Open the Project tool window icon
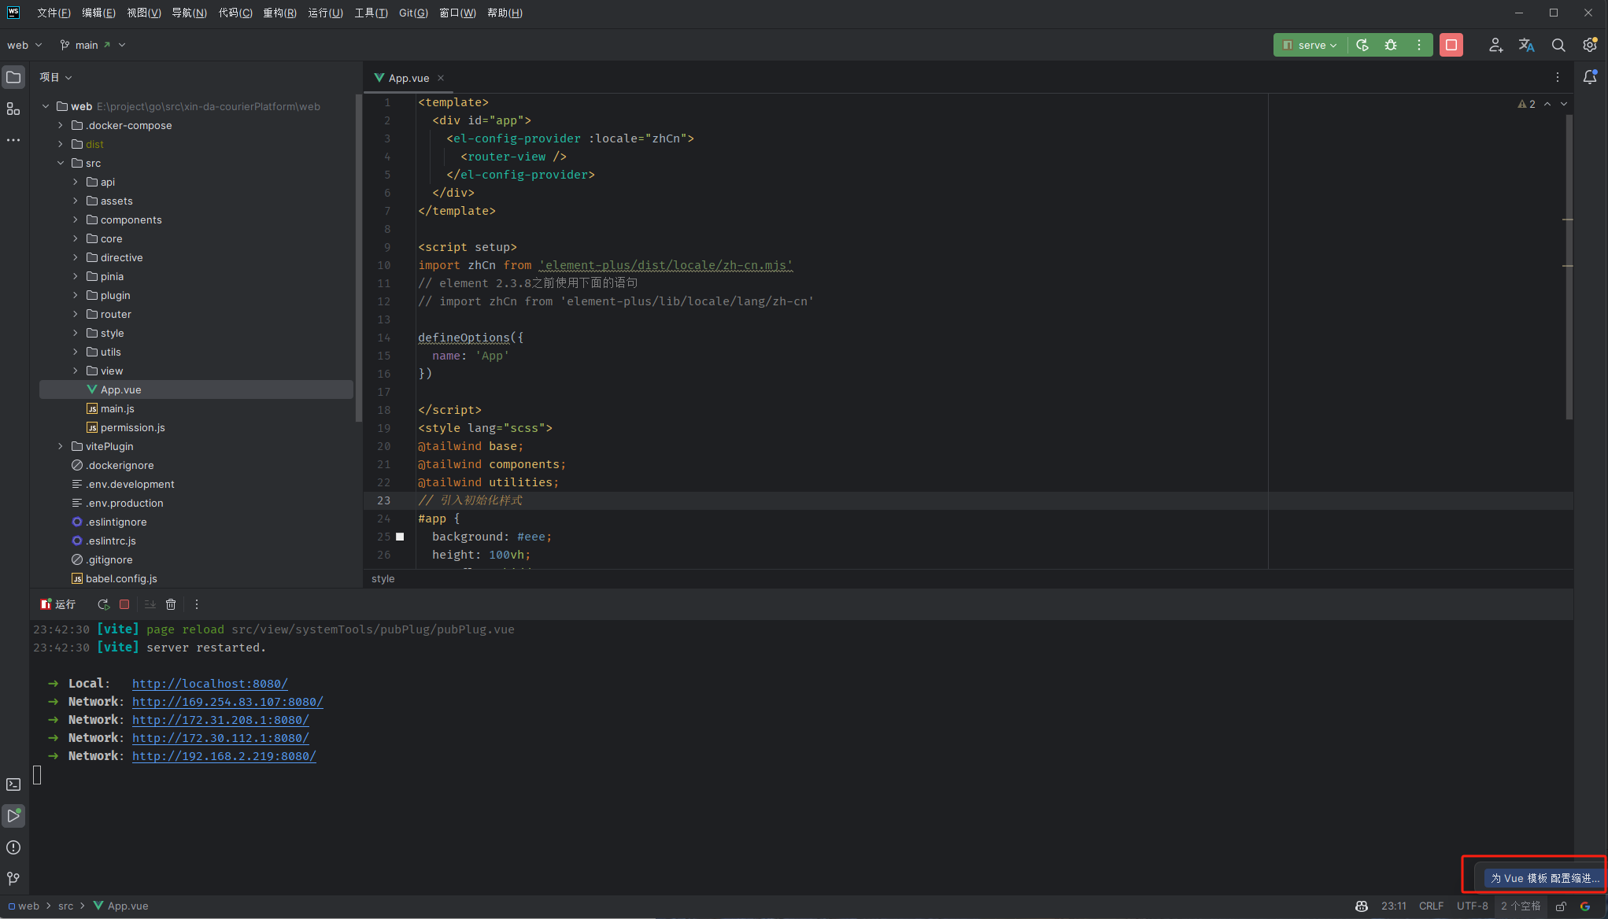The width and height of the screenshot is (1608, 919). 13,77
